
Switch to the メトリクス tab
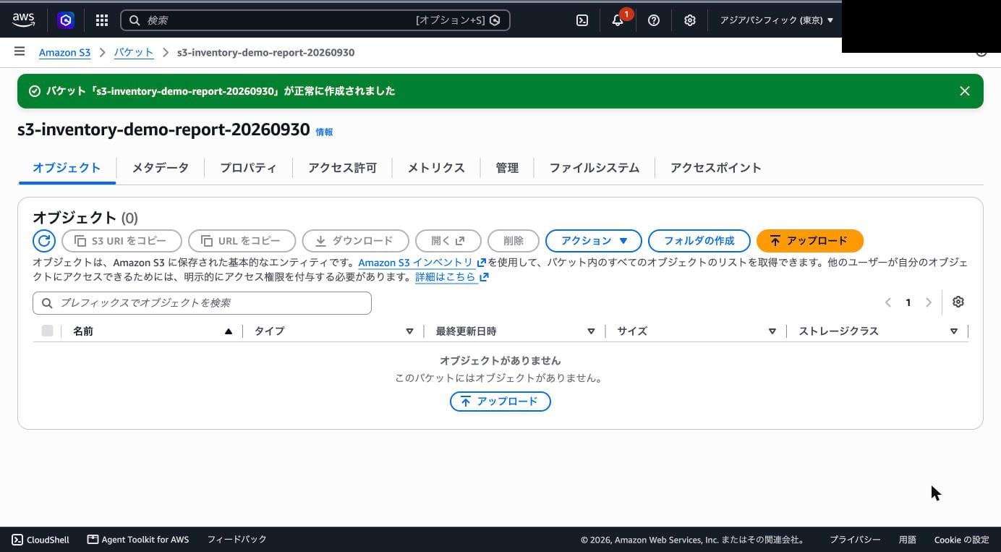pyautogui.click(x=436, y=168)
